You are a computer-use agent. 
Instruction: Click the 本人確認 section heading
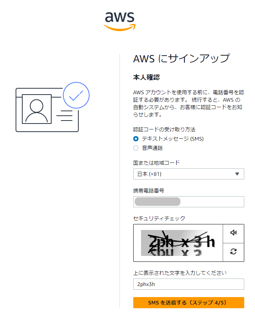[147, 78]
